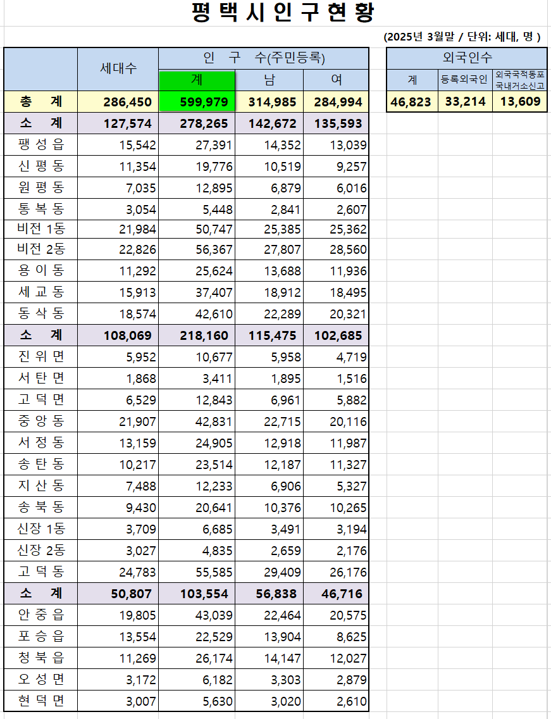Select the 여 column header
Image resolution: width=551 pixels, height=719 pixels.
coord(336,80)
